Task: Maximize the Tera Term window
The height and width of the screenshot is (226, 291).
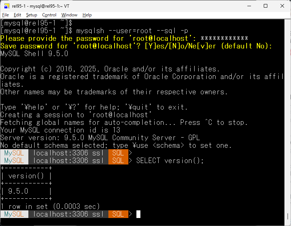Action: click(x=266, y=6)
